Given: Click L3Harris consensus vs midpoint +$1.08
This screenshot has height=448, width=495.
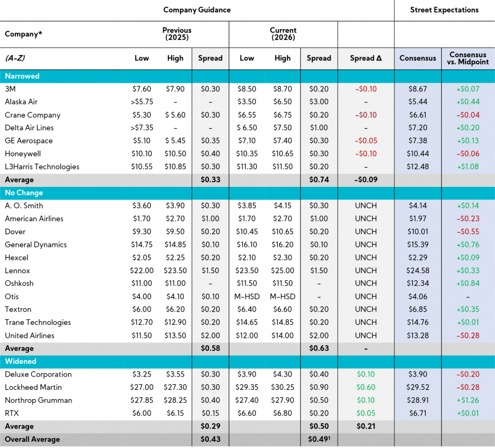Looking at the screenshot, I should [x=468, y=167].
